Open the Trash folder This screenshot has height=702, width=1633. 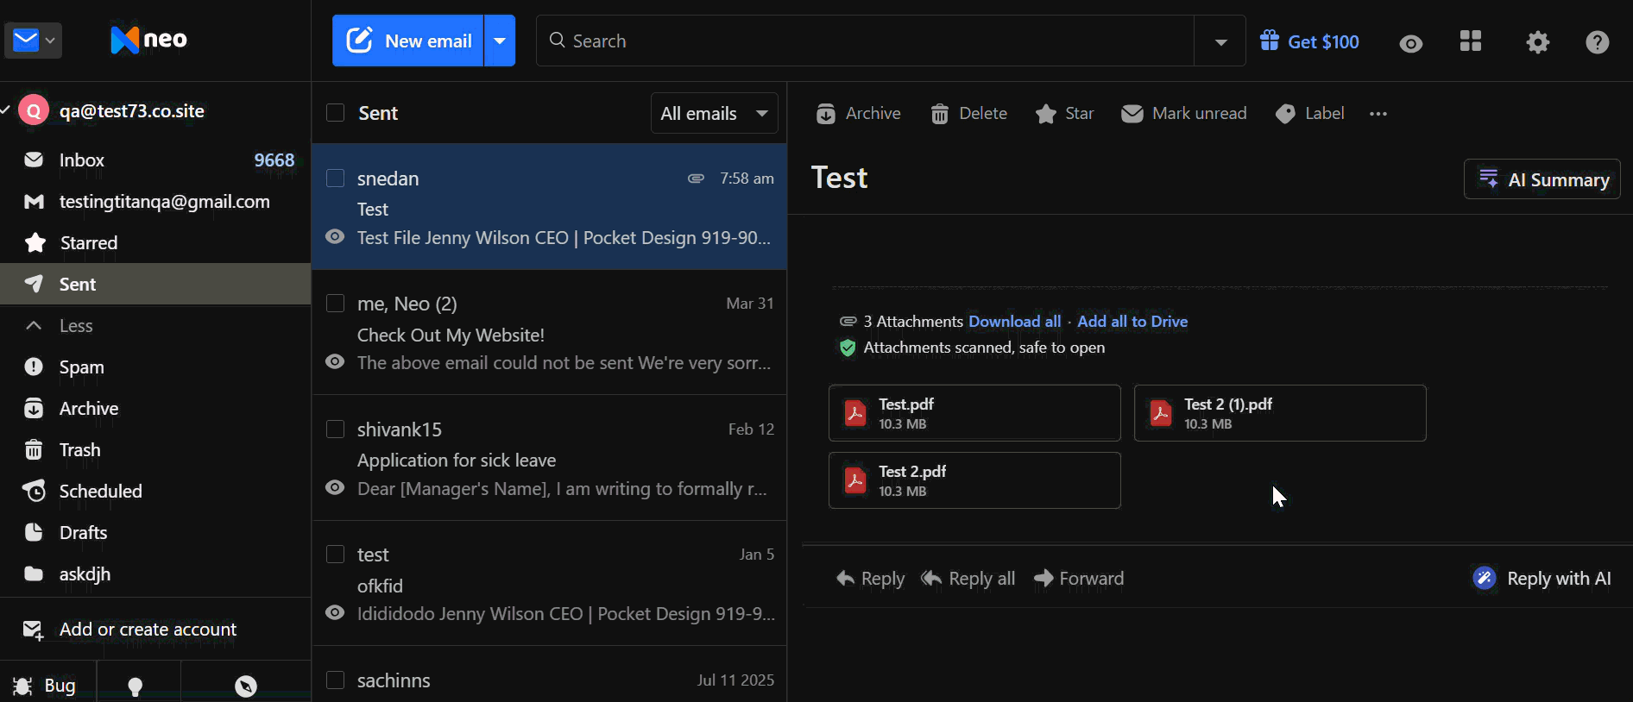tap(155, 450)
